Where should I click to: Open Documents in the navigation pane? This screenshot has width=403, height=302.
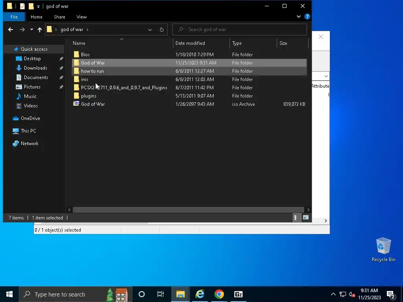click(36, 77)
